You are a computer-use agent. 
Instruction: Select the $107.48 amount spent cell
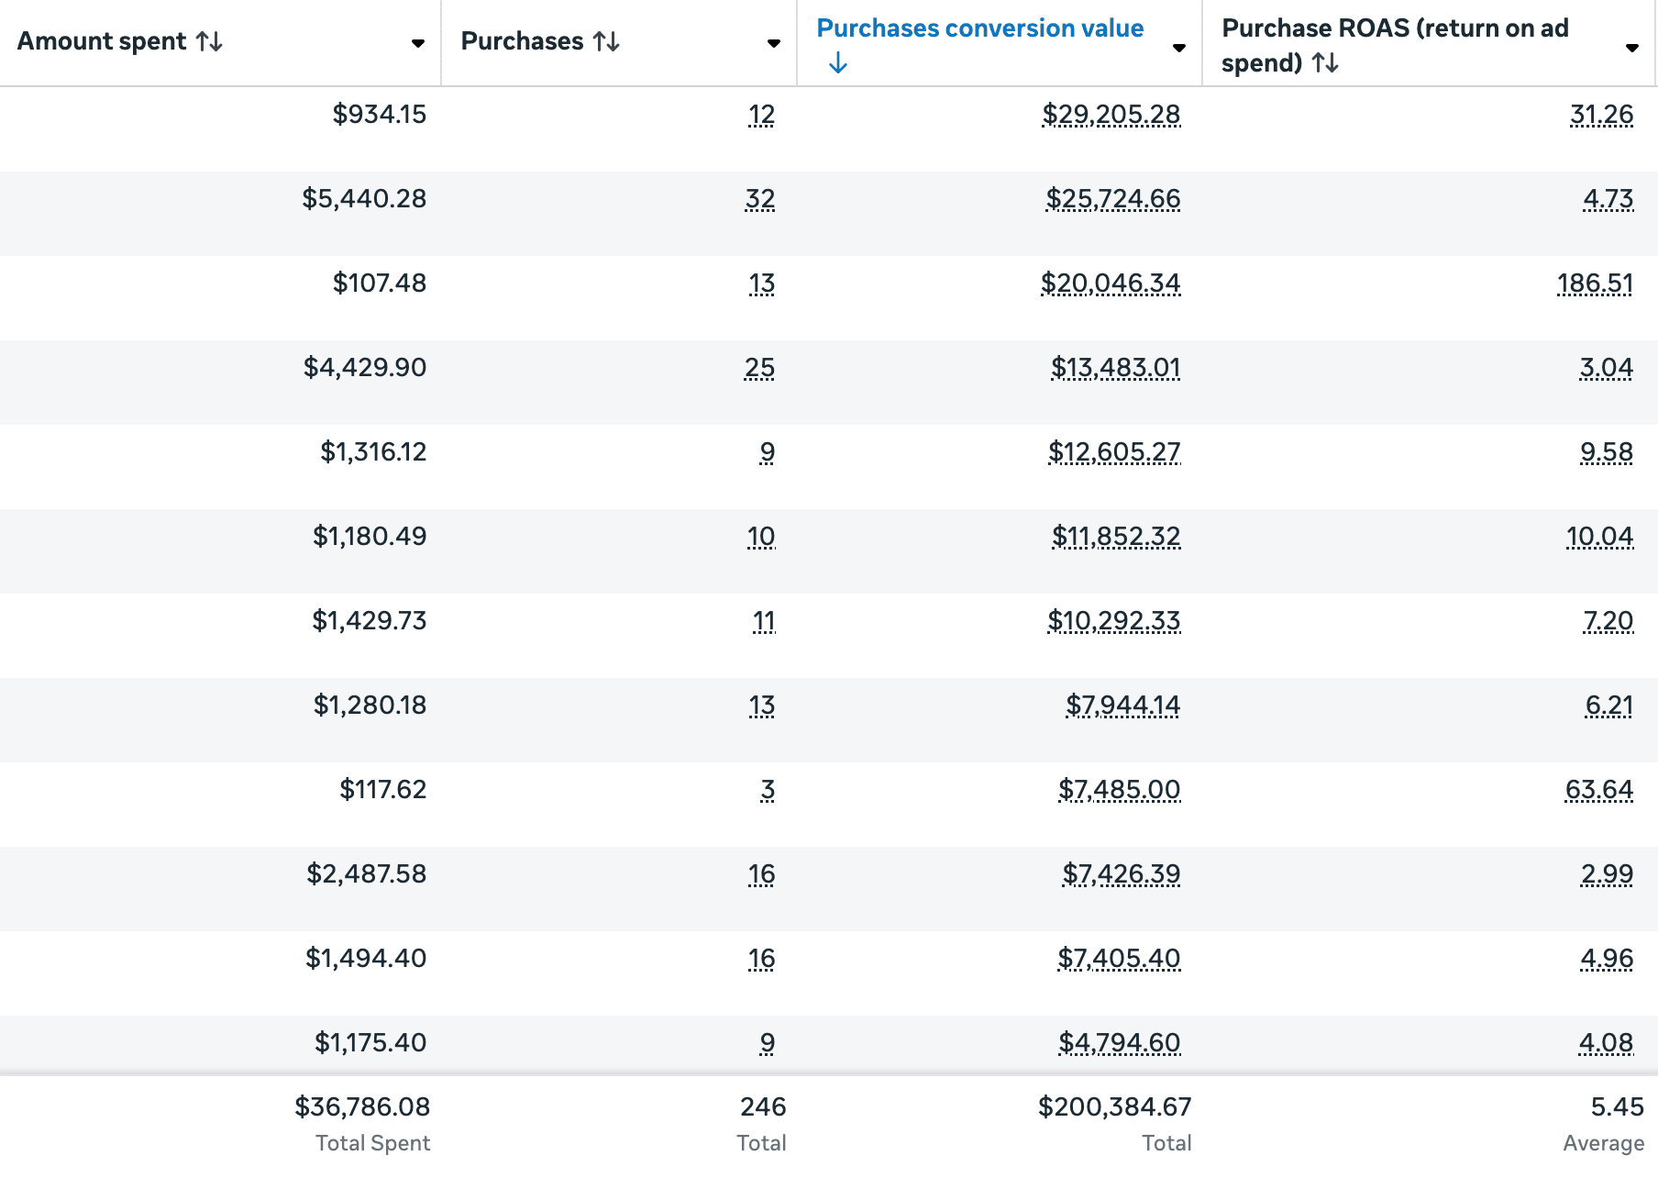[x=380, y=283]
